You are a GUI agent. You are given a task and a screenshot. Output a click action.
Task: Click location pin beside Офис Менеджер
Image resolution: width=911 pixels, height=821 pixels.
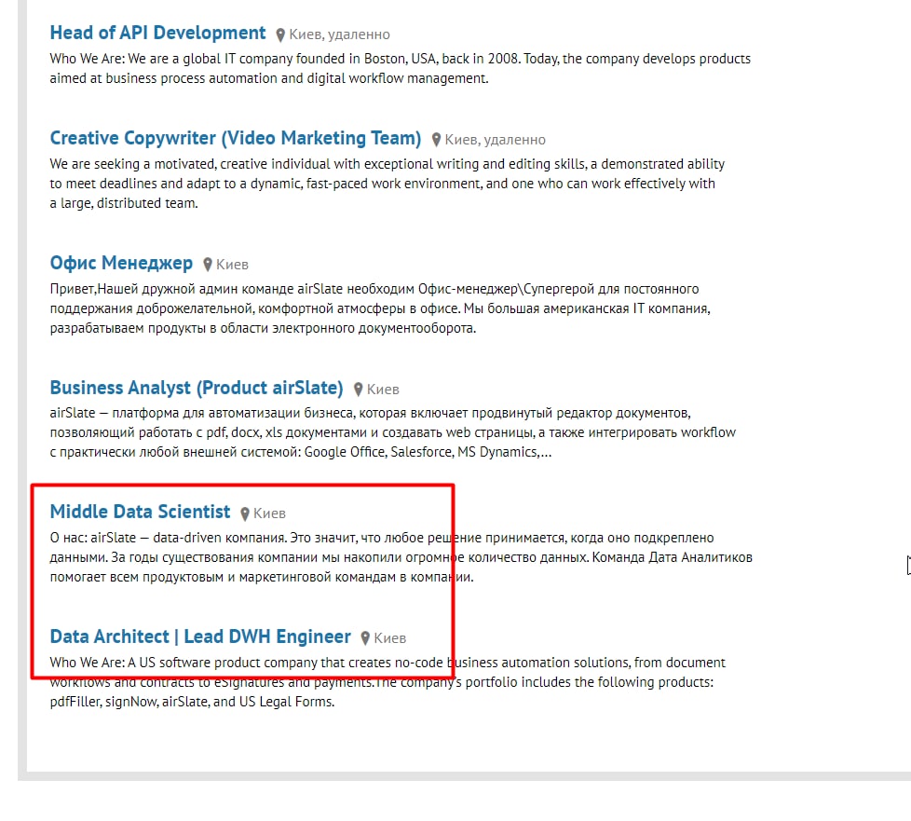208,265
